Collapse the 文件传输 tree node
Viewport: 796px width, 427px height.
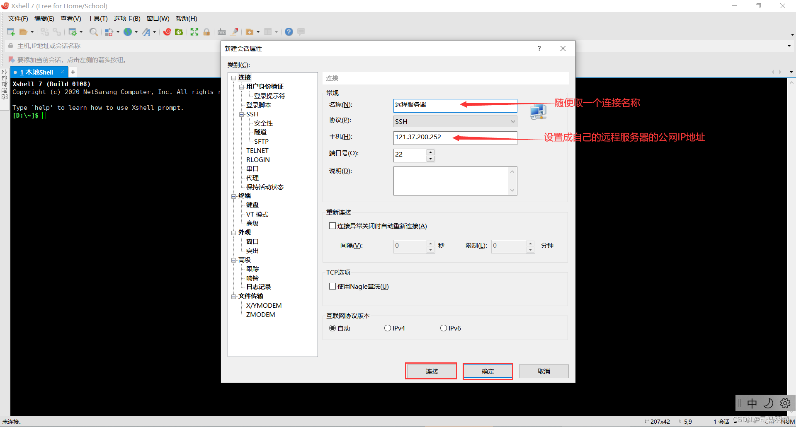point(233,296)
